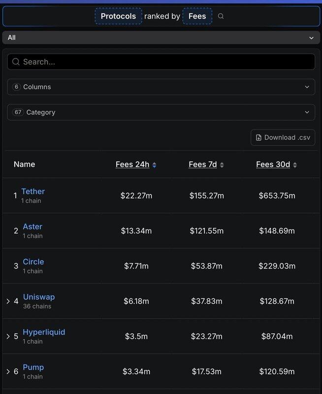The image size is (322, 394).
Task: Focus the Search input field
Action: [x=167, y=62]
